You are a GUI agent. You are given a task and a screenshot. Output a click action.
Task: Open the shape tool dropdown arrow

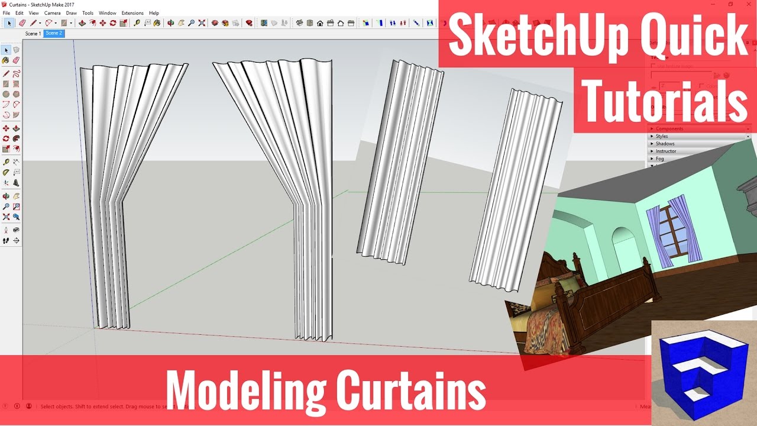tap(71, 23)
